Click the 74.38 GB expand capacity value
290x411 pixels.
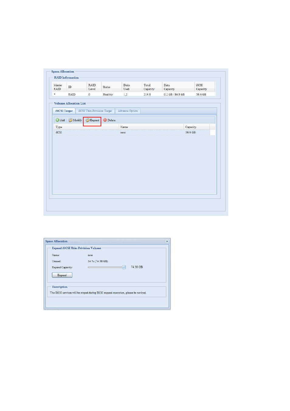coord(137,267)
